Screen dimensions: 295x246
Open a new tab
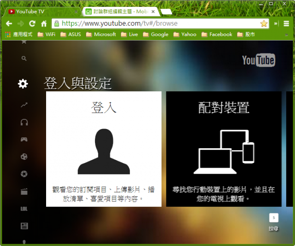point(166,12)
